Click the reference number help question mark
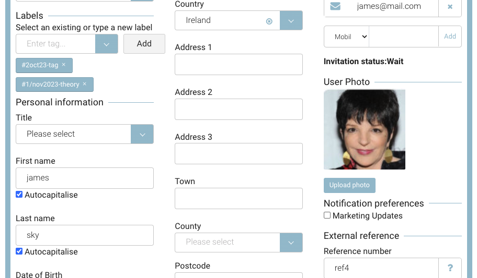 pyautogui.click(x=450, y=268)
